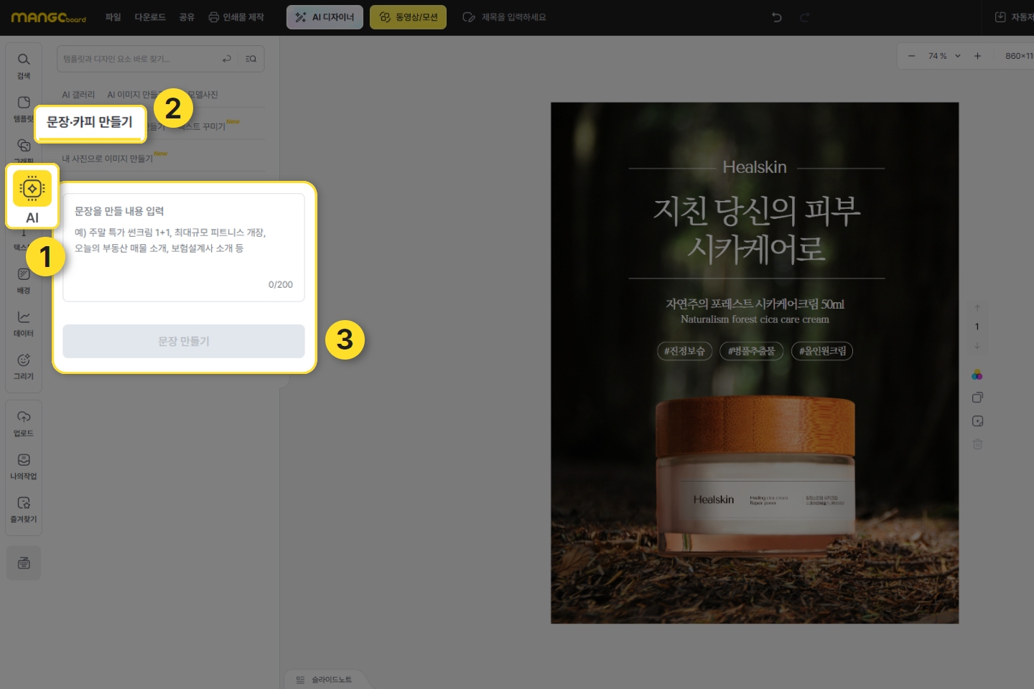1034x689 pixels.
Task: Open the 내 사진으로 이미지 만들기 tab
Action: [108, 159]
